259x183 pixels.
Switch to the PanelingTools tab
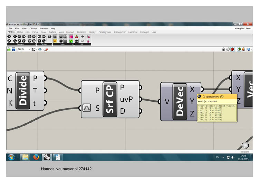pos(105,32)
